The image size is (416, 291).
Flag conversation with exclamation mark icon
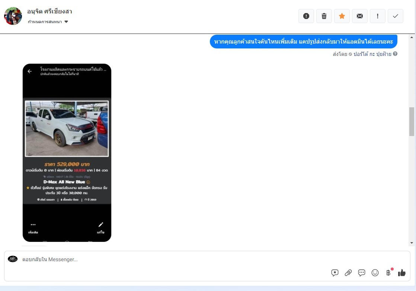point(378,16)
